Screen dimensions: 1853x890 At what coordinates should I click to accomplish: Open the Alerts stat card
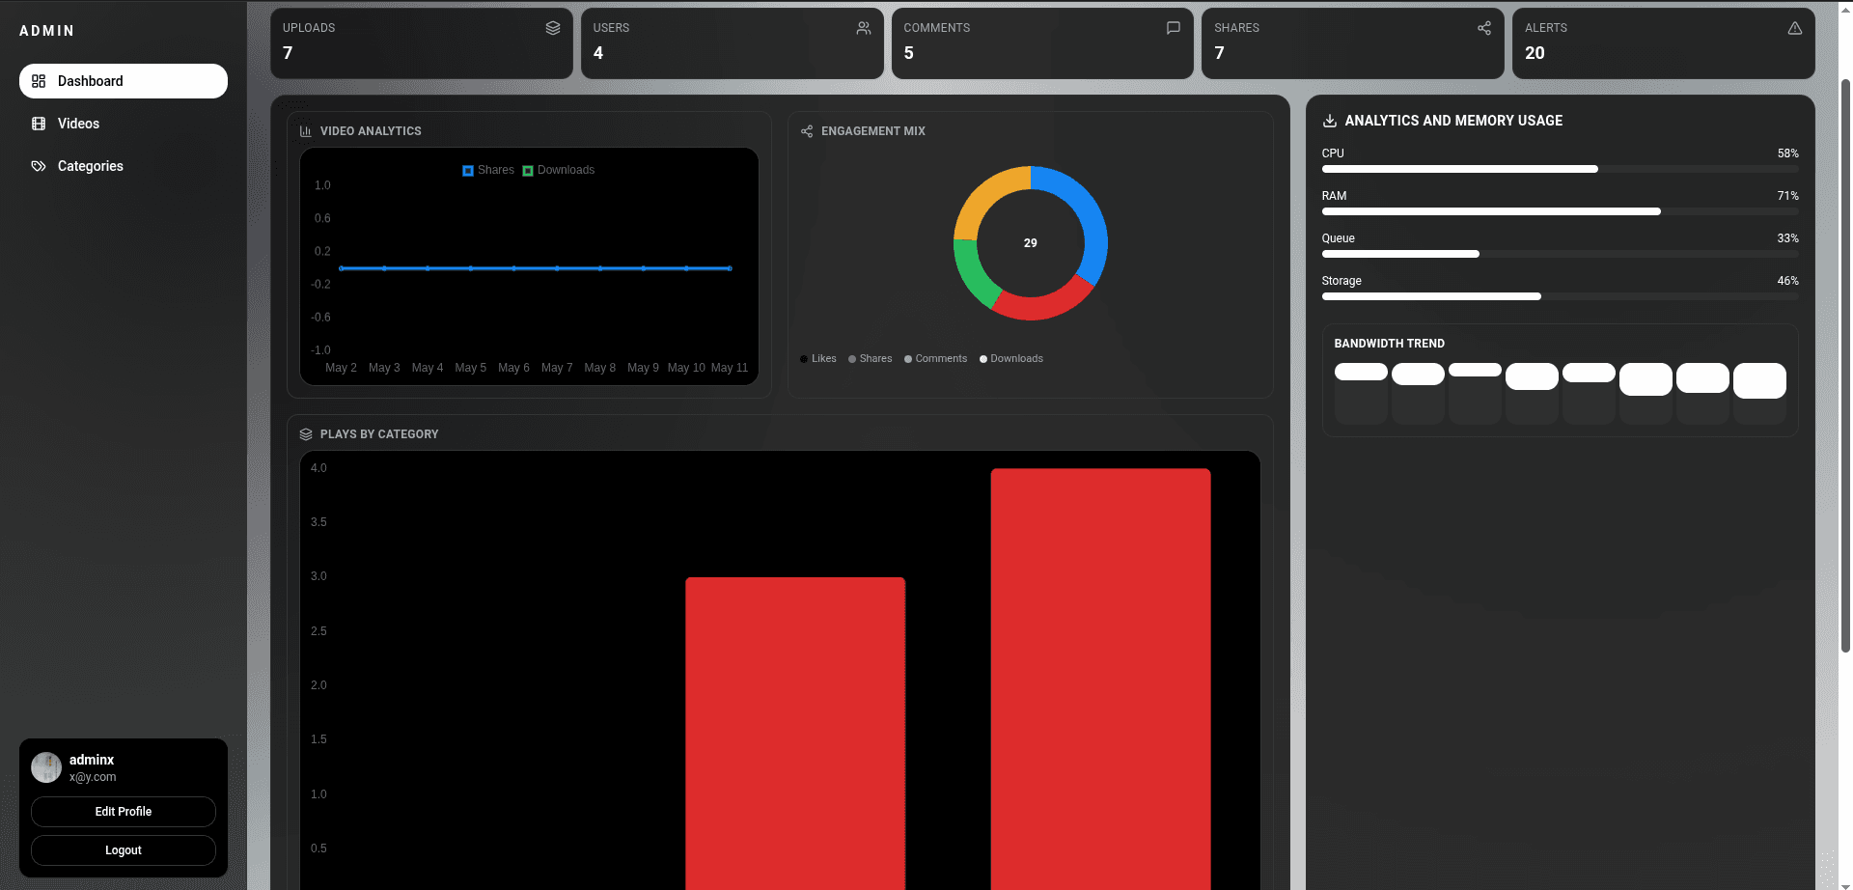coord(1664,43)
